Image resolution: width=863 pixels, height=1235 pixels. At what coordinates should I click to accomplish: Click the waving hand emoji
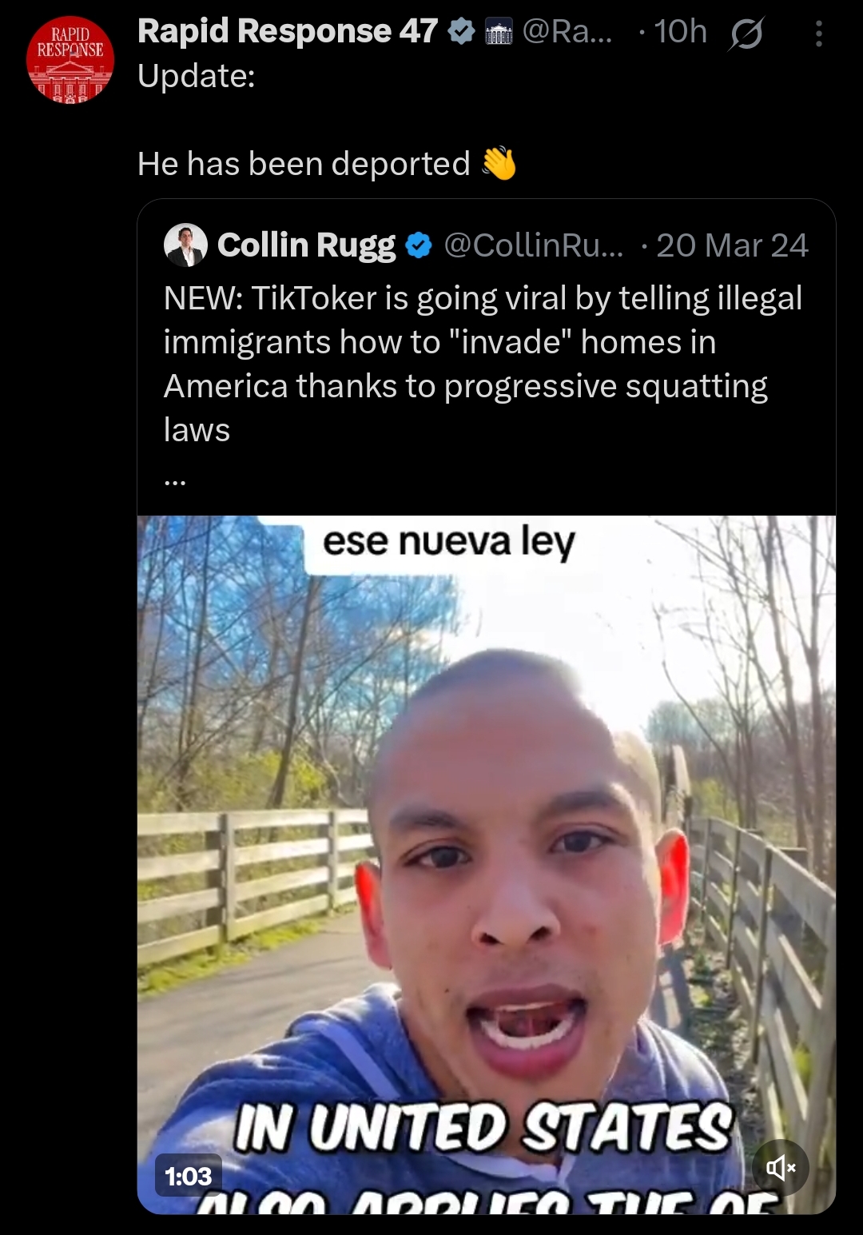(x=499, y=163)
